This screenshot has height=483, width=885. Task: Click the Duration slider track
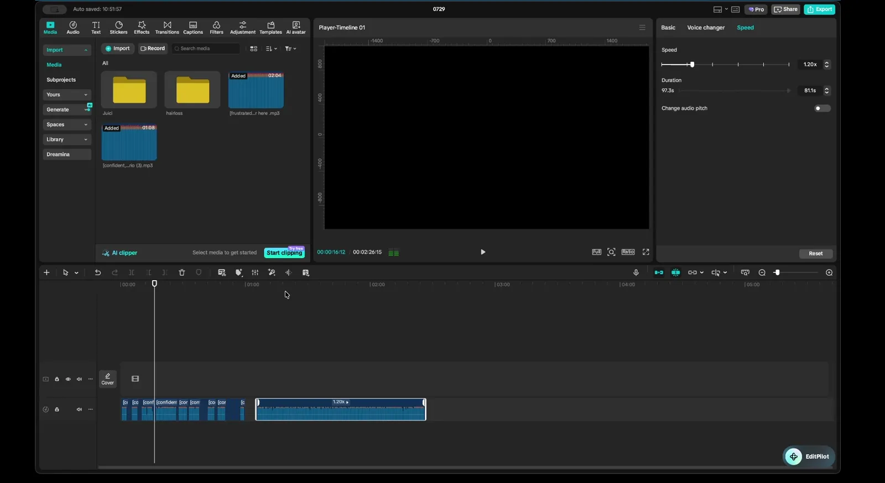(734, 91)
